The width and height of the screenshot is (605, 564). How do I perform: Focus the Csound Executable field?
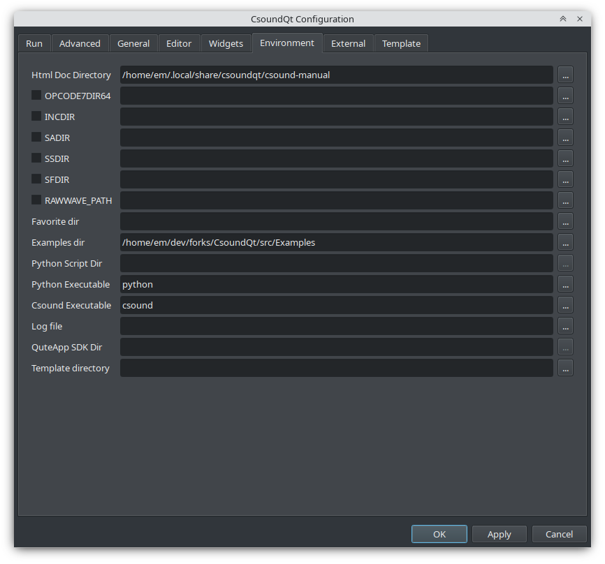click(x=337, y=305)
